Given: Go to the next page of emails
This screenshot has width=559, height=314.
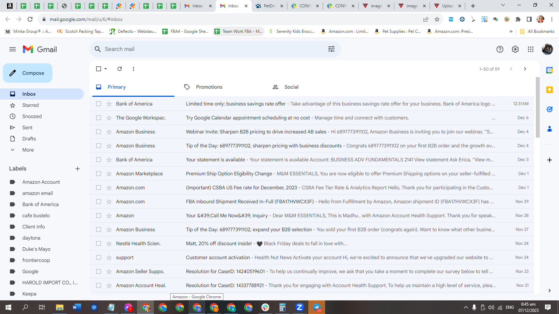Looking at the screenshot, I should tap(525, 69).
